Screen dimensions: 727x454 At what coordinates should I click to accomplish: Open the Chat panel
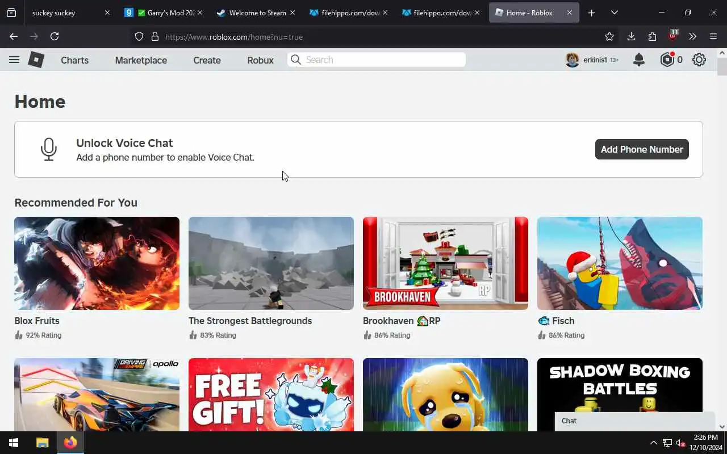coord(634,421)
